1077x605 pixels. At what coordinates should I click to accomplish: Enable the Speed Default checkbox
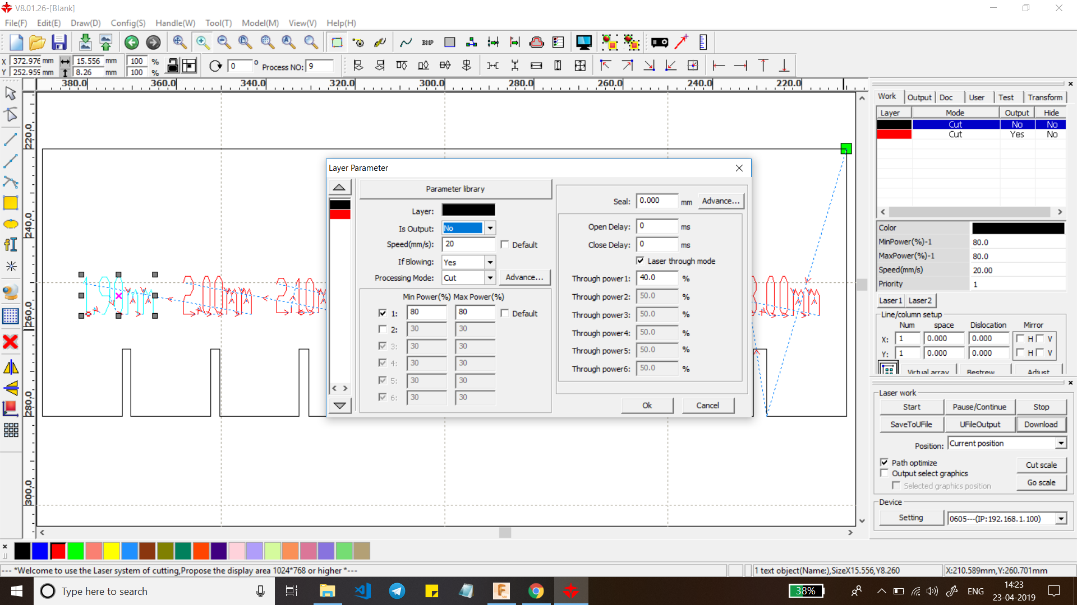505,245
